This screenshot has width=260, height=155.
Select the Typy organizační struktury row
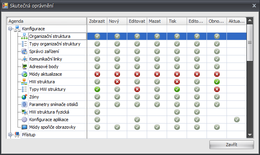(55, 44)
